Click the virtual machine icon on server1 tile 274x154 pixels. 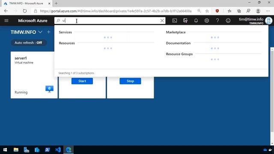pos(50,89)
